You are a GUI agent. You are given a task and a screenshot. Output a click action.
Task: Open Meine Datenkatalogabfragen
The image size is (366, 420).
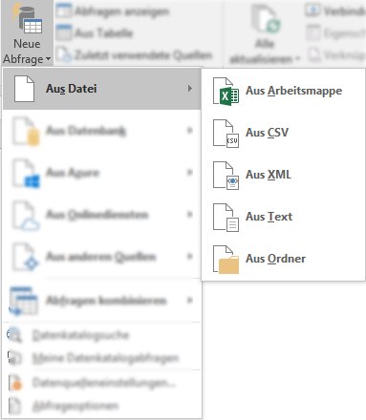pos(102,358)
